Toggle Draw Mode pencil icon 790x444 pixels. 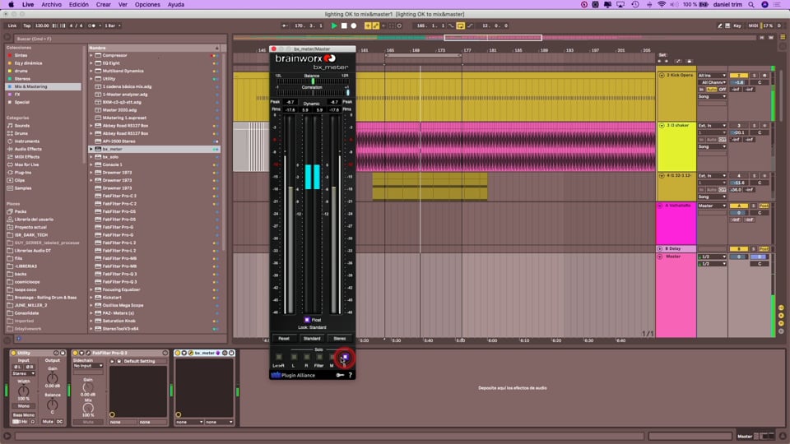719,25
